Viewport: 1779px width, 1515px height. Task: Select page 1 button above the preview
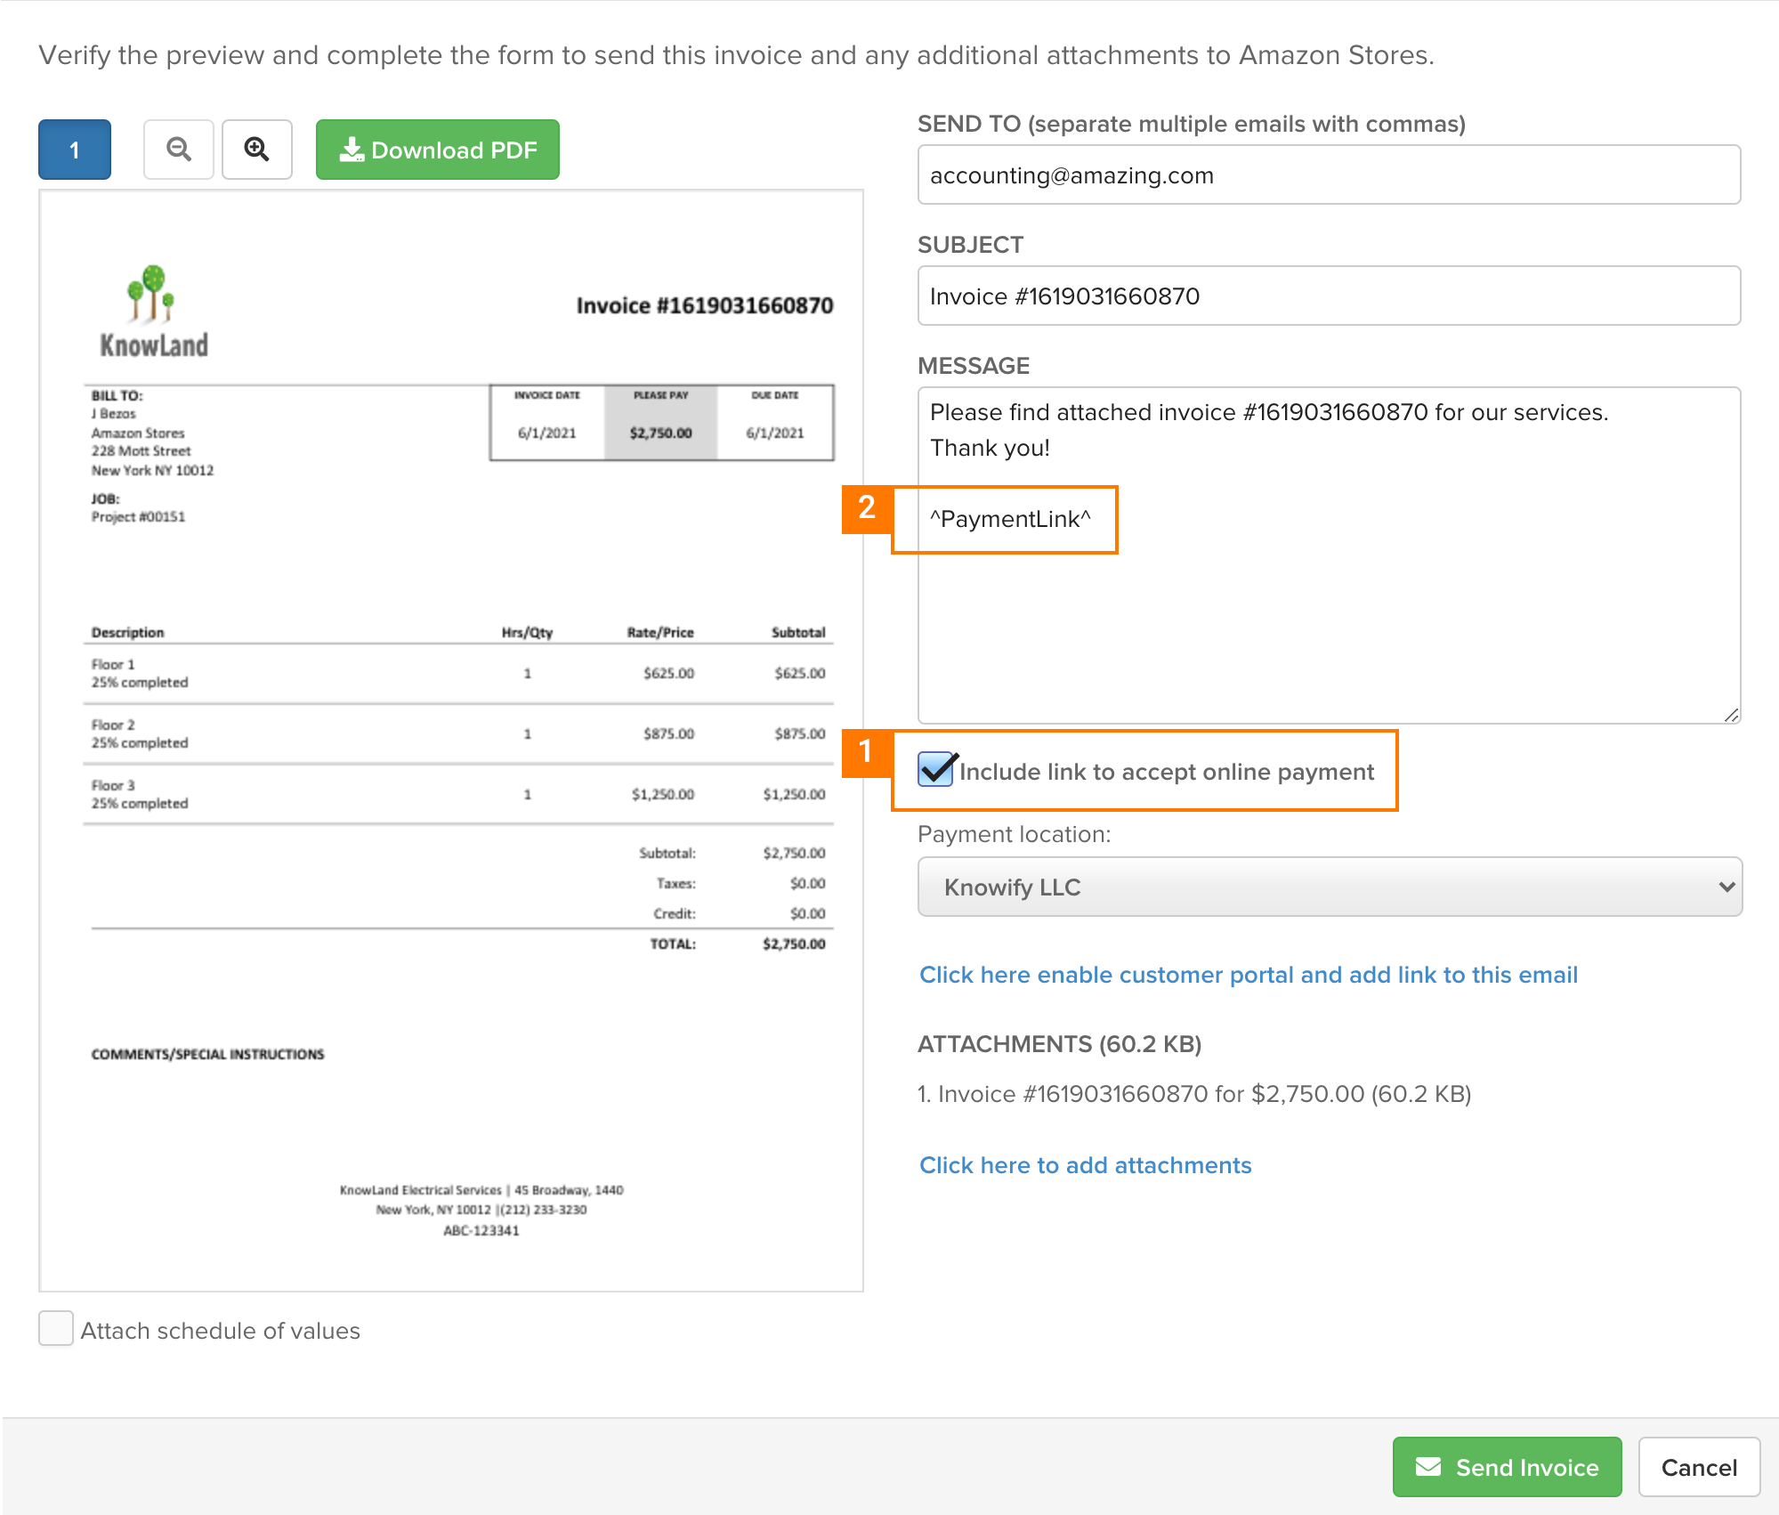tap(74, 150)
